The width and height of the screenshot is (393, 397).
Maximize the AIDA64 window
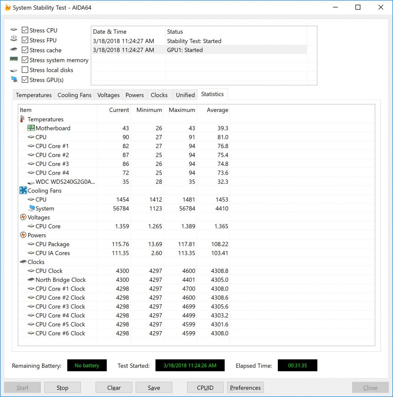[358, 7]
